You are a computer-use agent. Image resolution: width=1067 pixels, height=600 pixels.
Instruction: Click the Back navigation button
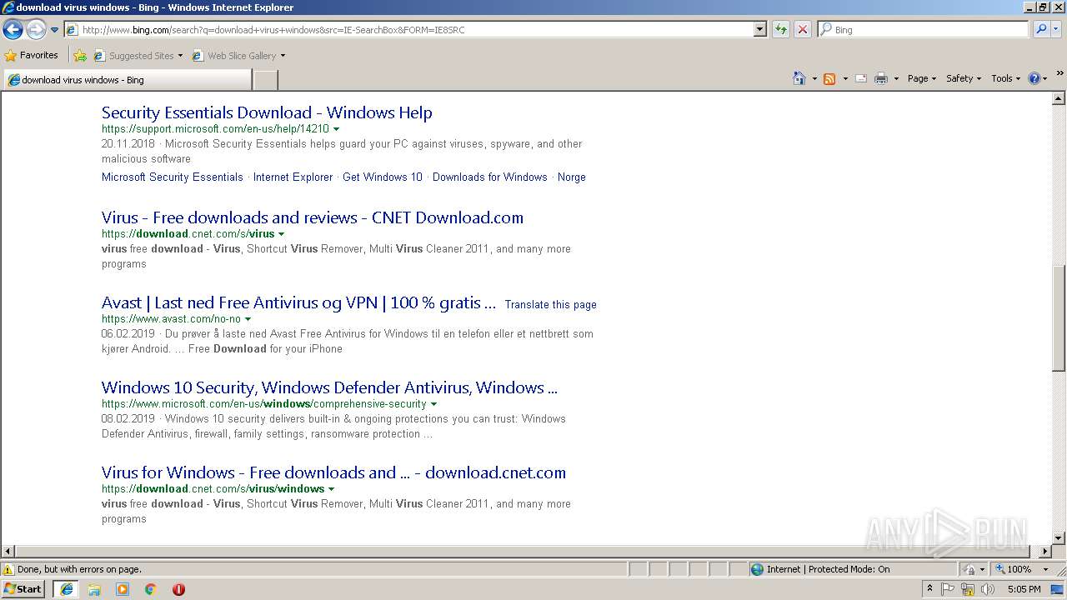[x=13, y=30]
